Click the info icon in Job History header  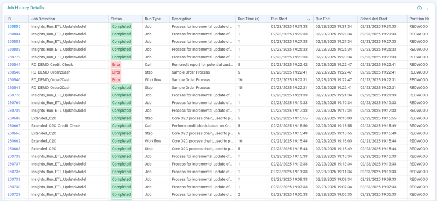coord(419,8)
